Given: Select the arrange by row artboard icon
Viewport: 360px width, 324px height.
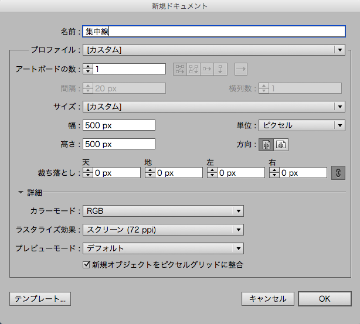Looking at the screenshot, I should [x=207, y=69].
